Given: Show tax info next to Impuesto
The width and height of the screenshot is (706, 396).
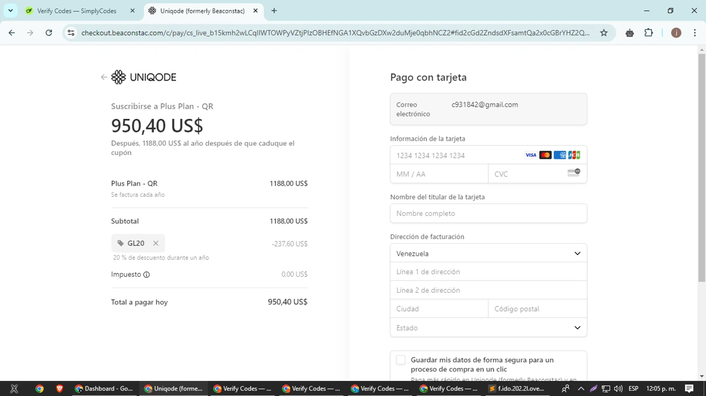Looking at the screenshot, I should coord(146,275).
